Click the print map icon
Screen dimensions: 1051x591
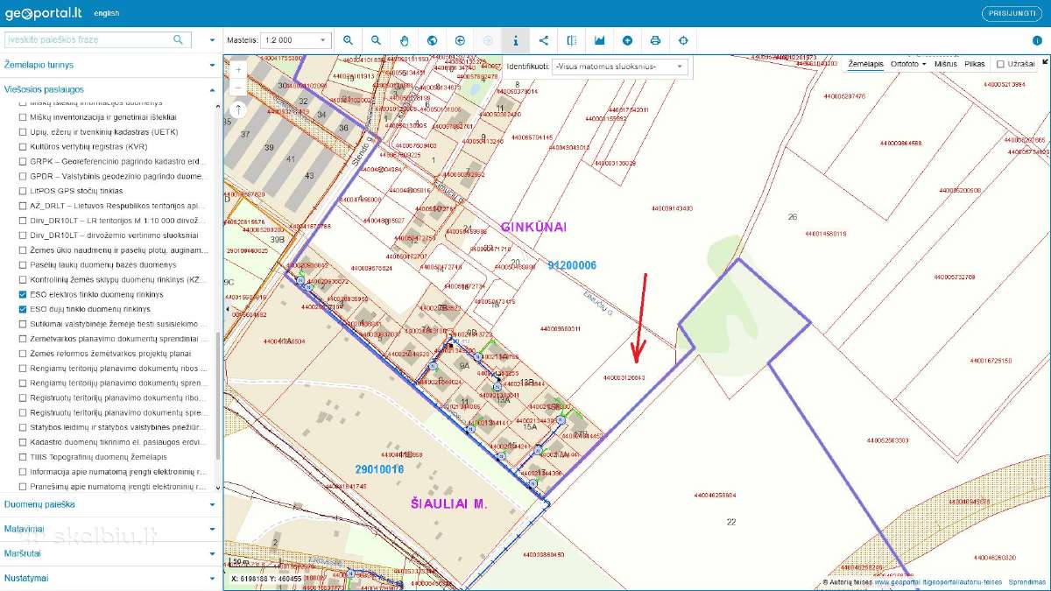656,40
